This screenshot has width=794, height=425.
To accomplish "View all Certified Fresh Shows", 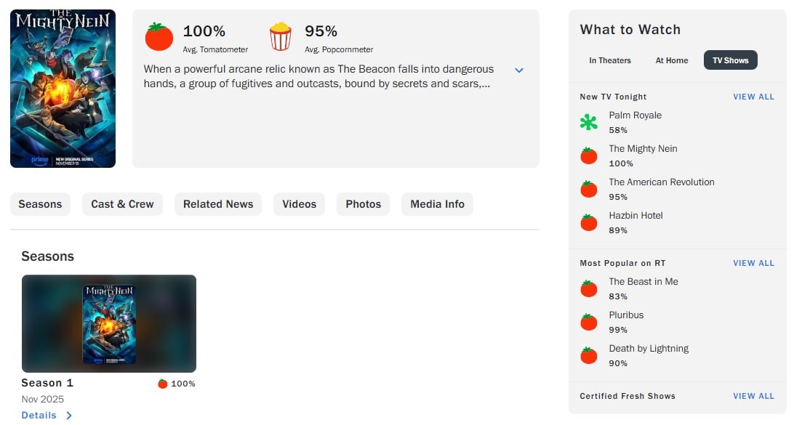I will click(753, 396).
